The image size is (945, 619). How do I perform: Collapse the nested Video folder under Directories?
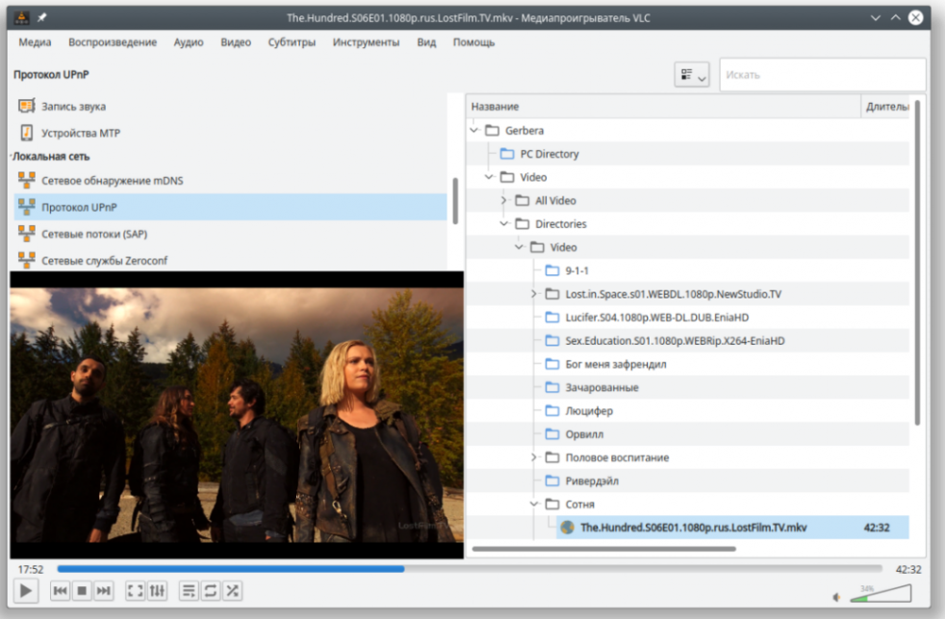point(520,247)
